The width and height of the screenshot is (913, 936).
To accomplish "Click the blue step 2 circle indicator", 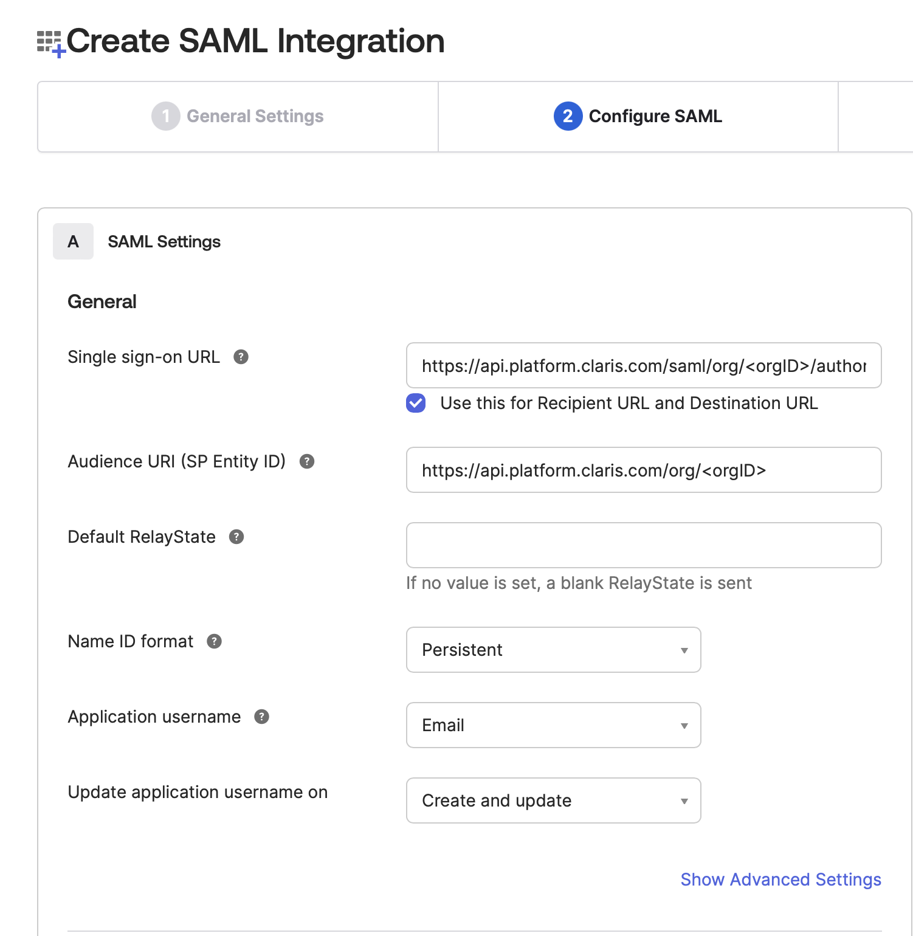I will click(x=567, y=117).
